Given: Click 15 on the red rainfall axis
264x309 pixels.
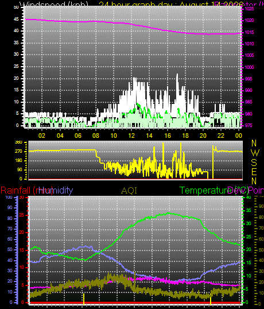Looking at the screenshot, I should click(x=21, y=250).
